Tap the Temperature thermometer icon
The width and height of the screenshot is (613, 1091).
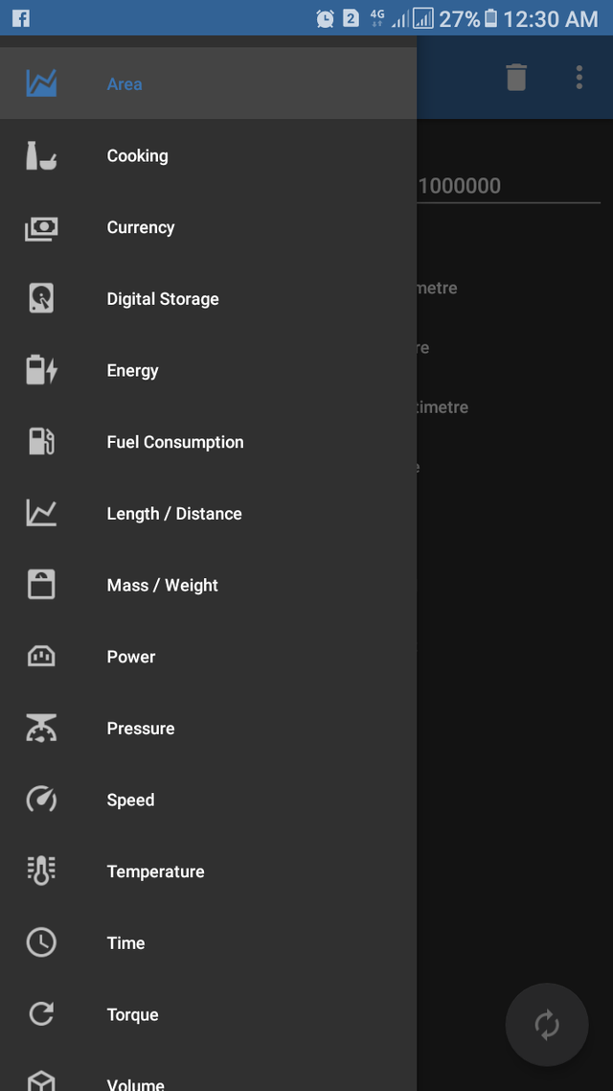pyautogui.click(x=41, y=871)
